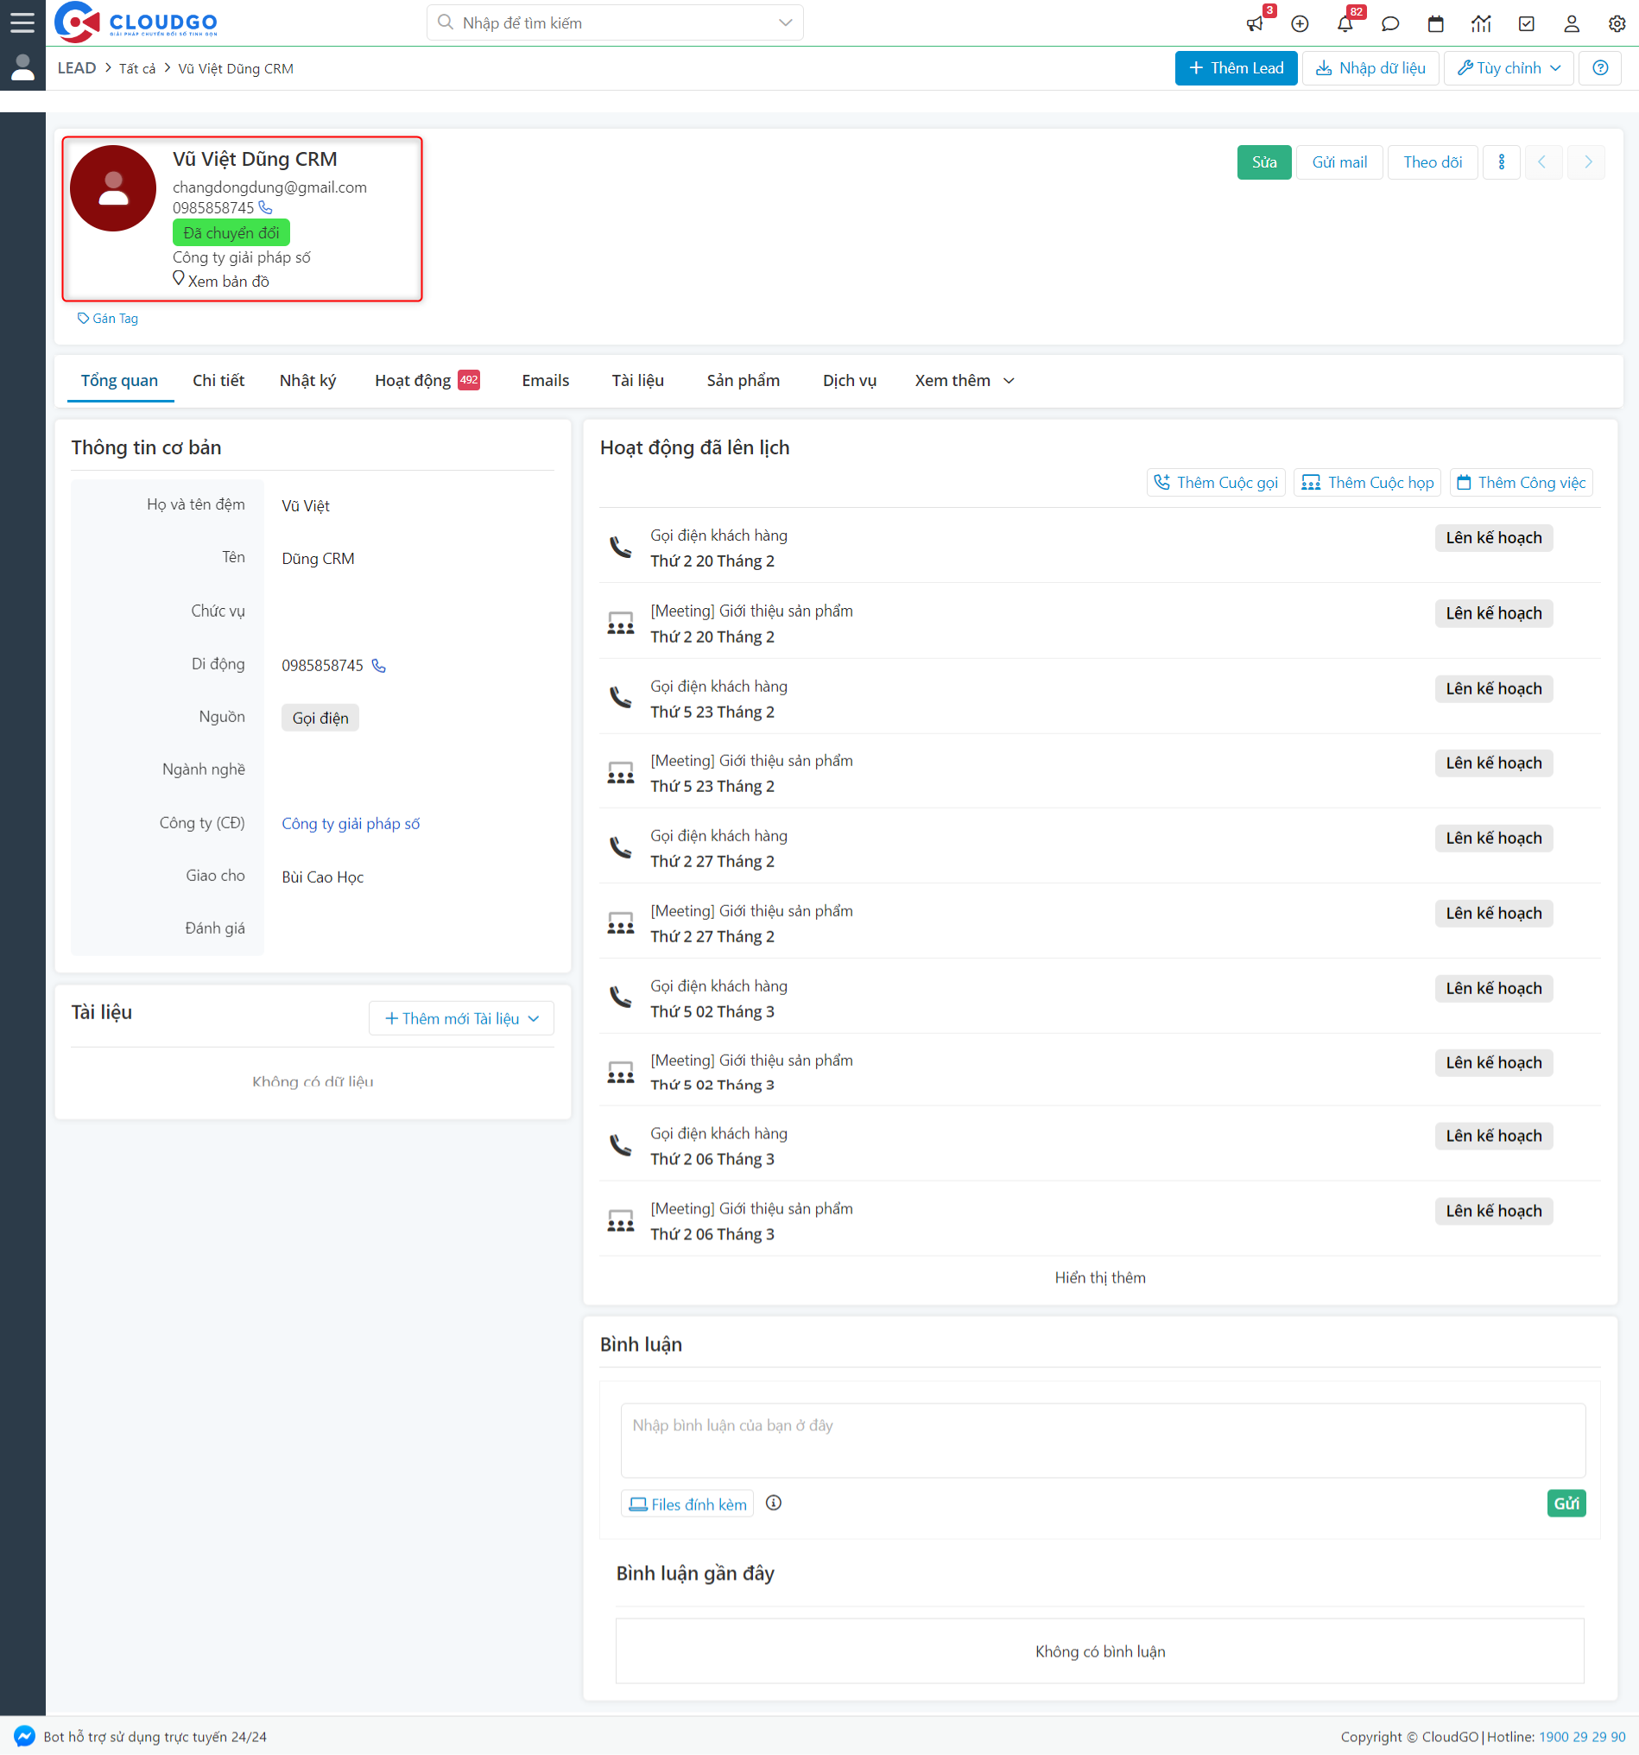The height and width of the screenshot is (1755, 1639).
Task: Open the Hoạt động tab
Action: pos(413,381)
